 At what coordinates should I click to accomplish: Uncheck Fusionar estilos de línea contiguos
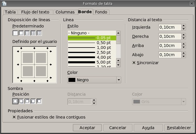[14, 117]
